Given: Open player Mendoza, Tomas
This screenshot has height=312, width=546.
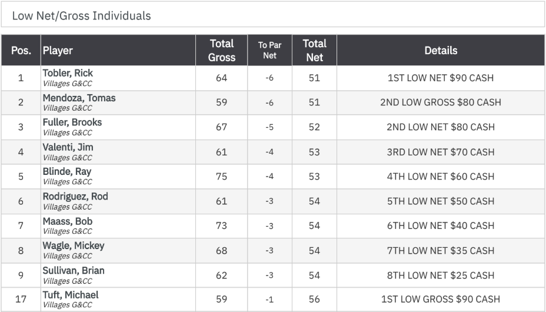Looking at the screenshot, I should point(79,98).
